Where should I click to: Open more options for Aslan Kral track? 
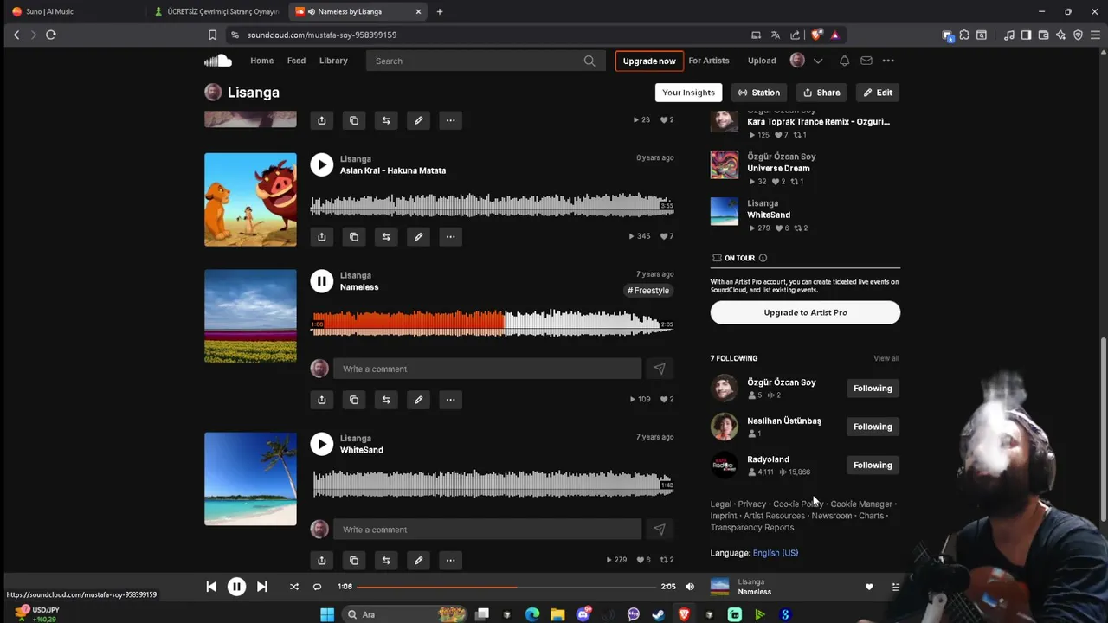450,237
